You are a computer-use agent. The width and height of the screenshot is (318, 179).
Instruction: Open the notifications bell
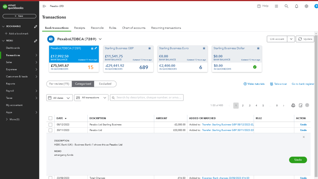[297, 6]
